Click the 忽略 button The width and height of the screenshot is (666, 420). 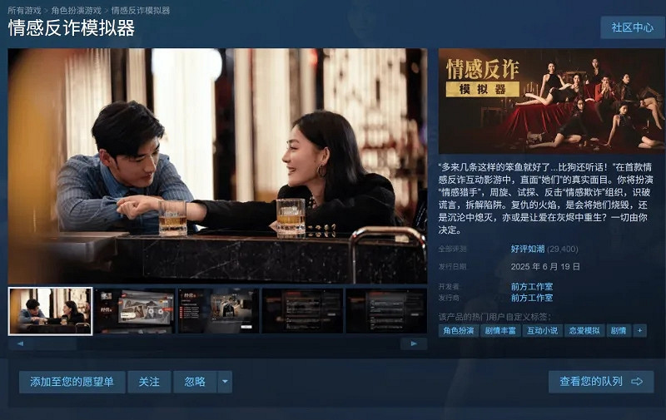(x=195, y=382)
